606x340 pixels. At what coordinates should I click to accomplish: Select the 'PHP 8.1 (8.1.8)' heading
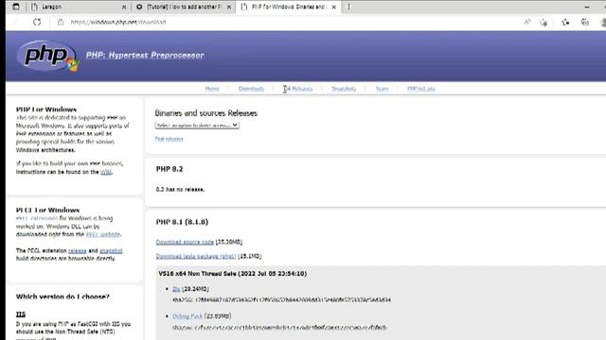182,222
